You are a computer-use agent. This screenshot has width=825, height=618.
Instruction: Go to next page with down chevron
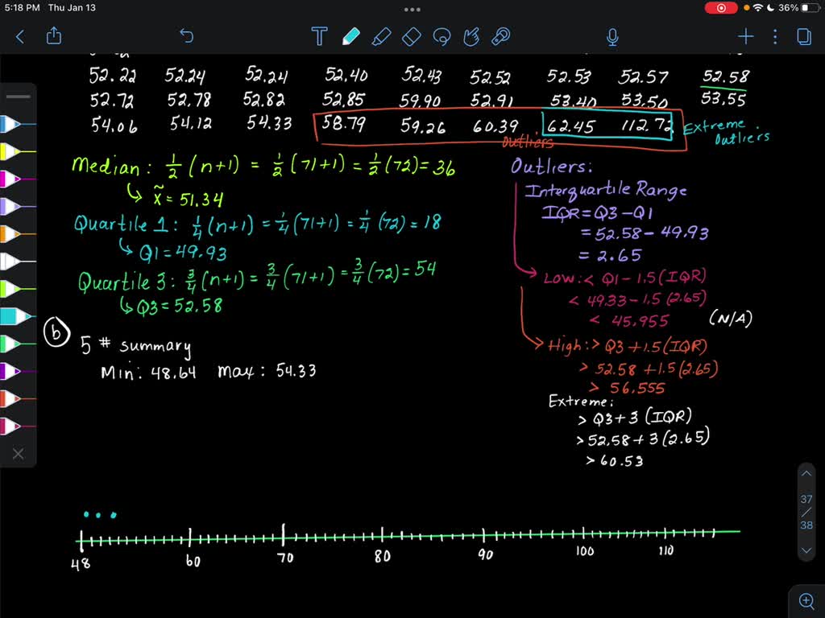[806, 550]
